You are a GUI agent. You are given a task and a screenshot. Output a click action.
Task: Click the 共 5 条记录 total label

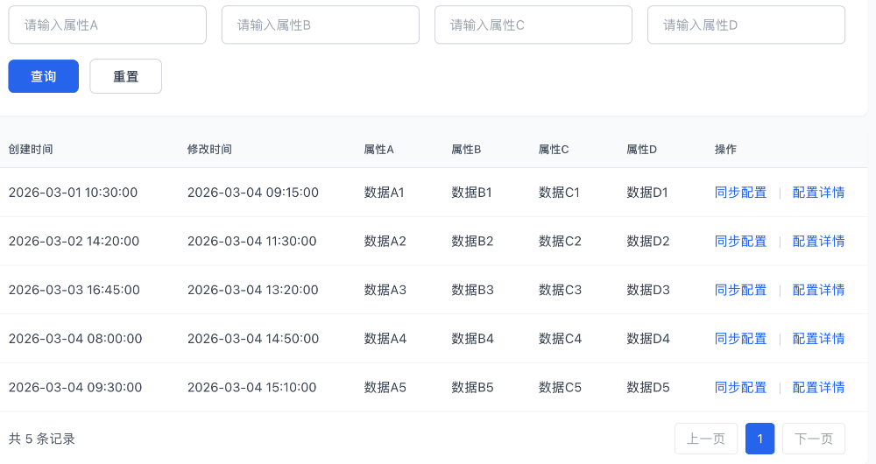(42, 439)
